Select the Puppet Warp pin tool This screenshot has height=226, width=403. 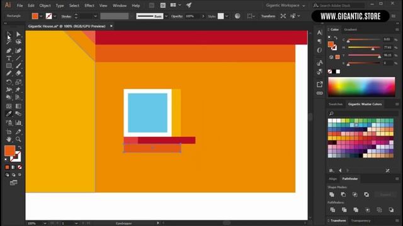(x=18, y=90)
